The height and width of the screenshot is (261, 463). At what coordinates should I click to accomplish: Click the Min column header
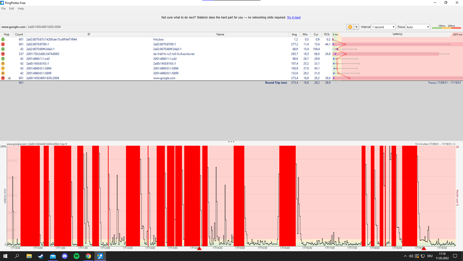pos(305,34)
